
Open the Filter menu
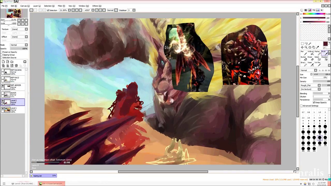tap(61, 6)
